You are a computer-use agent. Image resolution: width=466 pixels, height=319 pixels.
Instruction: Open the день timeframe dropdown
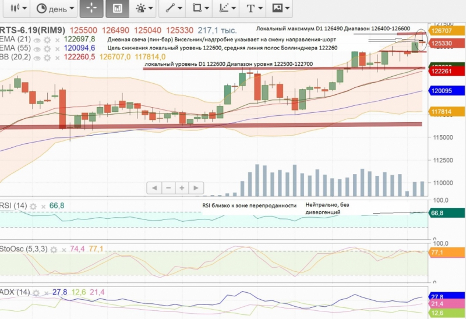tap(55, 8)
